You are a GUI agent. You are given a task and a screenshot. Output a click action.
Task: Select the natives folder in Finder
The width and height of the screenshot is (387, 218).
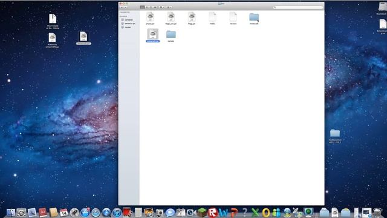(x=171, y=36)
